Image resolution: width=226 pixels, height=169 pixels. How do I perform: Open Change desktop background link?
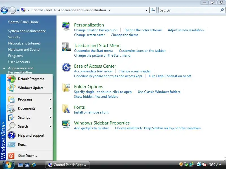point(95,30)
